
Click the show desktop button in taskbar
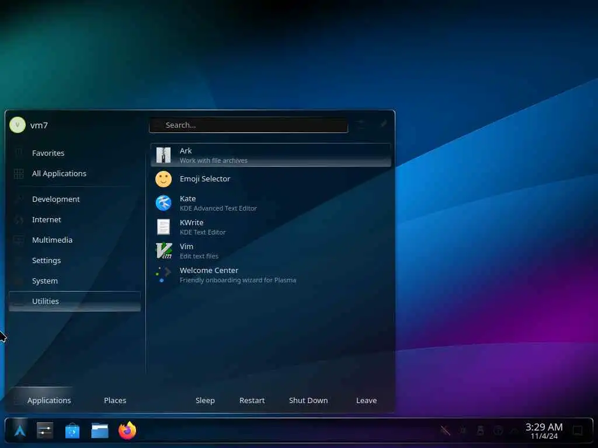coord(578,431)
